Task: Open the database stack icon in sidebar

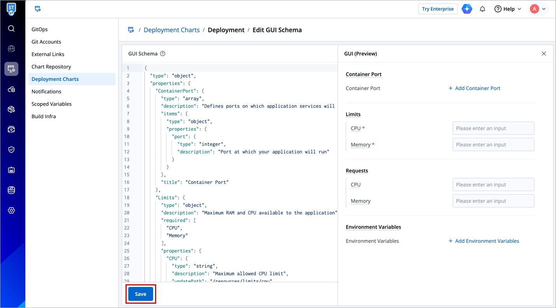Action: [x=11, y=190]
